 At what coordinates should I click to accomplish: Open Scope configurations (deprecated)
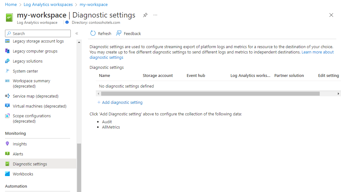32,119
